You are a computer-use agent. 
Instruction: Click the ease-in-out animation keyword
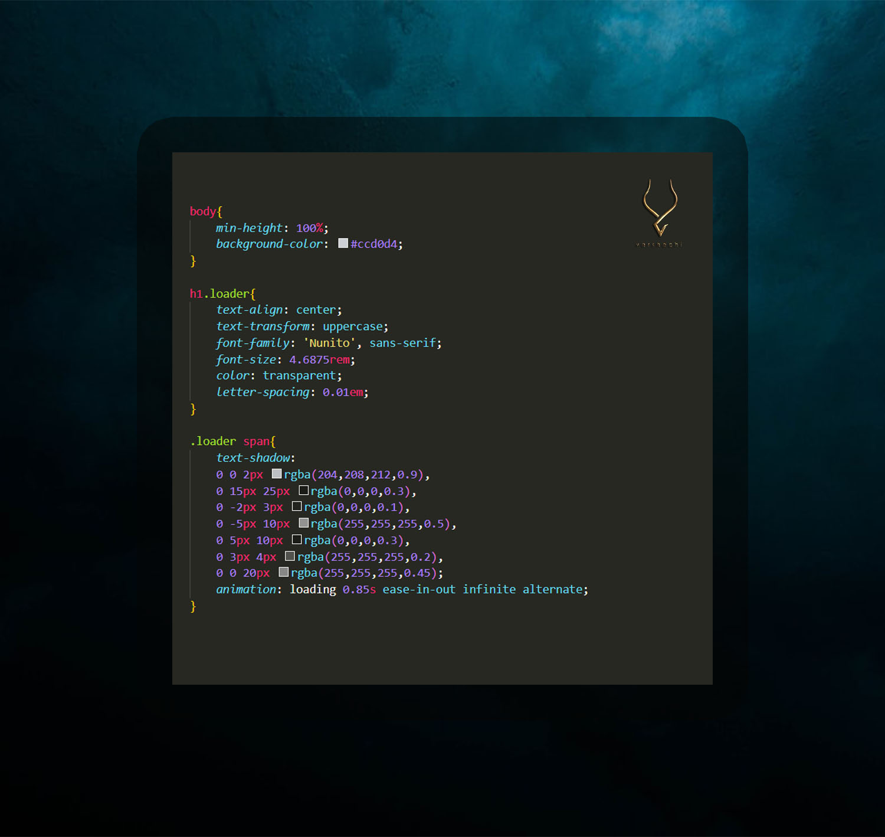pos(418,589)
